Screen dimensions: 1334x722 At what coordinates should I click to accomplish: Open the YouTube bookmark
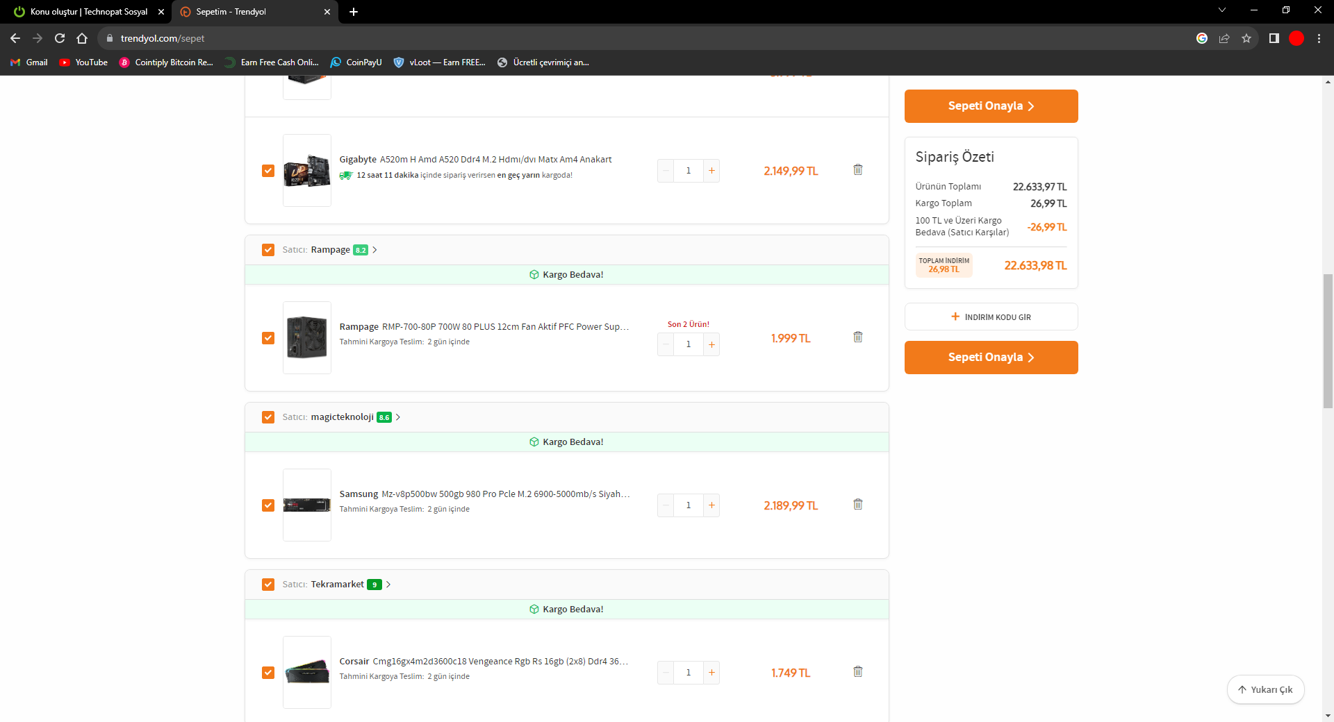click(x=83, y=62)
